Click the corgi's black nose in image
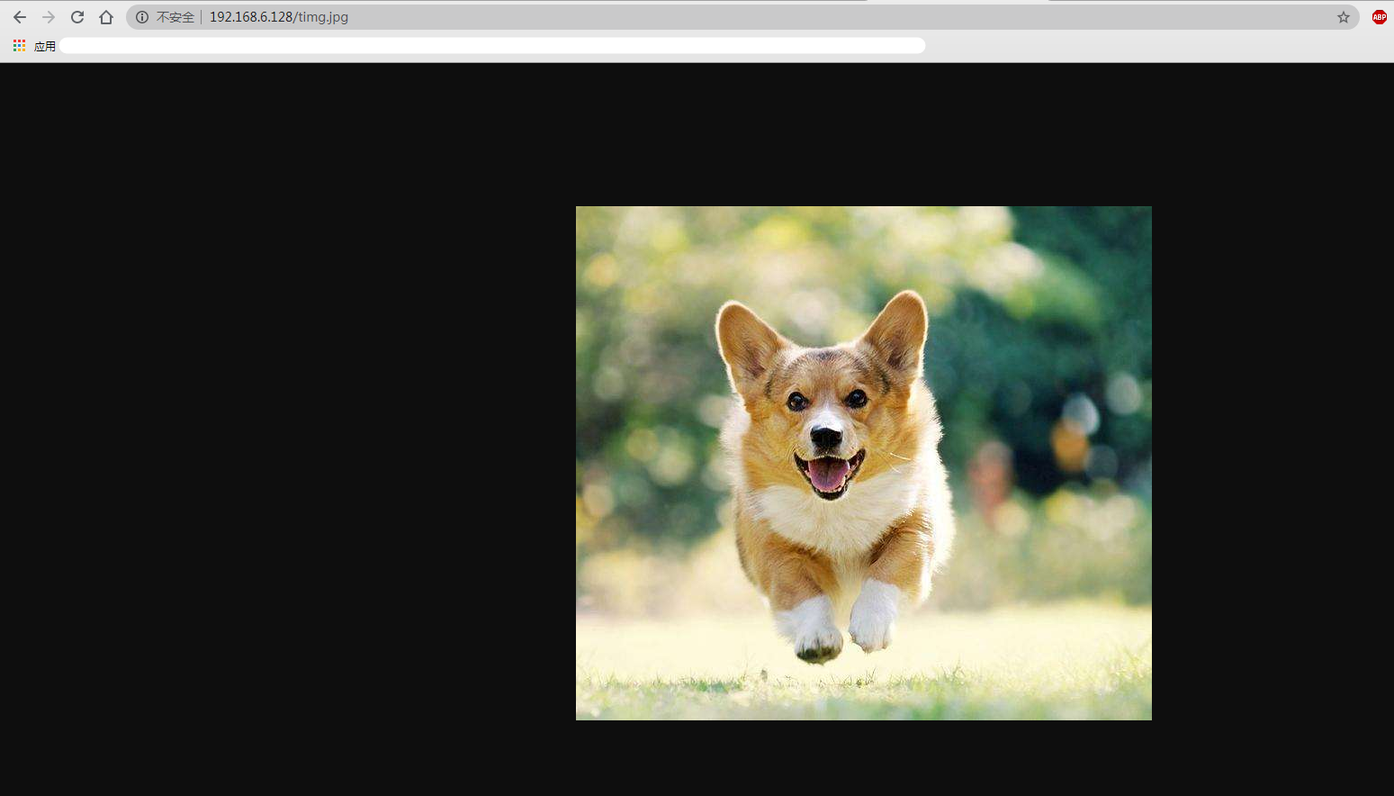The width and height of the screenshot is (1394, 796). [x=825, y=438]
